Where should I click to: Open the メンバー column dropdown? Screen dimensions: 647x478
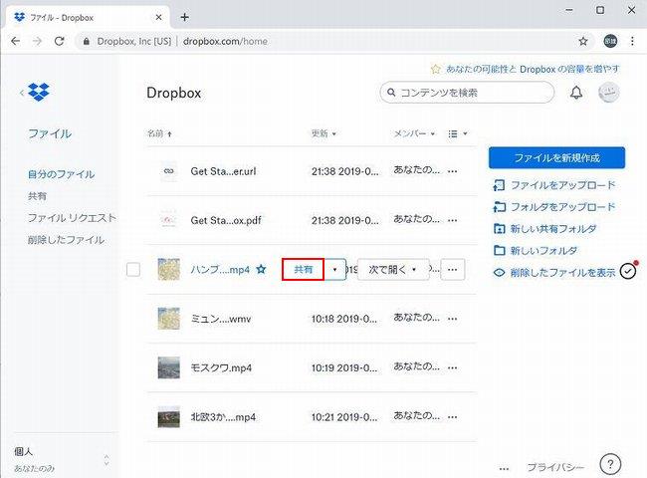tap(414, 133)
